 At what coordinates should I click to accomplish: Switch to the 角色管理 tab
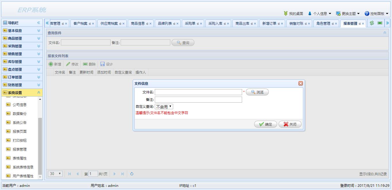(x=323, y=24)
